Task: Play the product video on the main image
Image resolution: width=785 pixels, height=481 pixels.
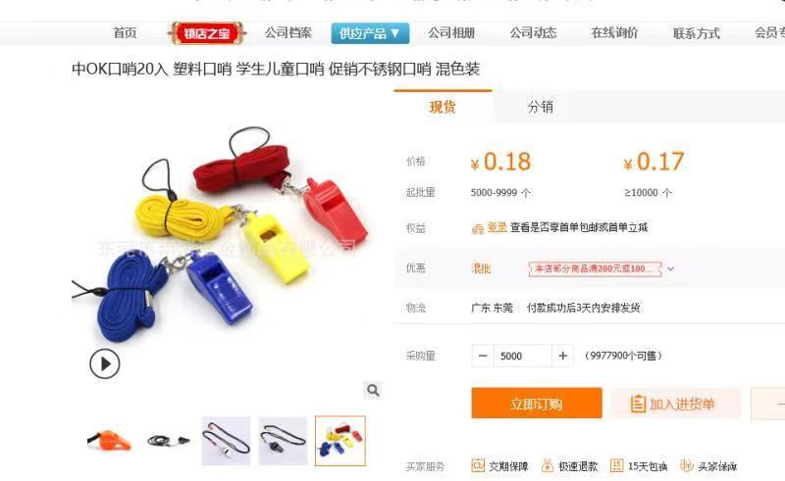Action: point(105,363)
